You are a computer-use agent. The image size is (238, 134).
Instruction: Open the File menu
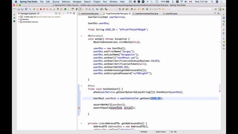pyautogui.click(x=42, y=1)
